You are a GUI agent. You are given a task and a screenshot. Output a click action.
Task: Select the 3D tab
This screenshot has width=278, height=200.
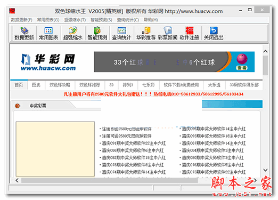111,85
